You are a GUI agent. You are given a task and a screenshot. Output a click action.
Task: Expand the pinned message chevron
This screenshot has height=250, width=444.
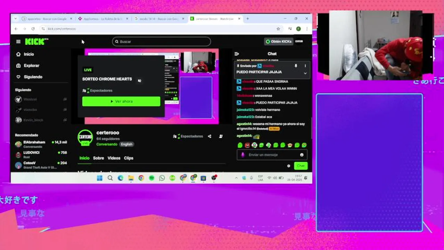(x=305, y=73)
